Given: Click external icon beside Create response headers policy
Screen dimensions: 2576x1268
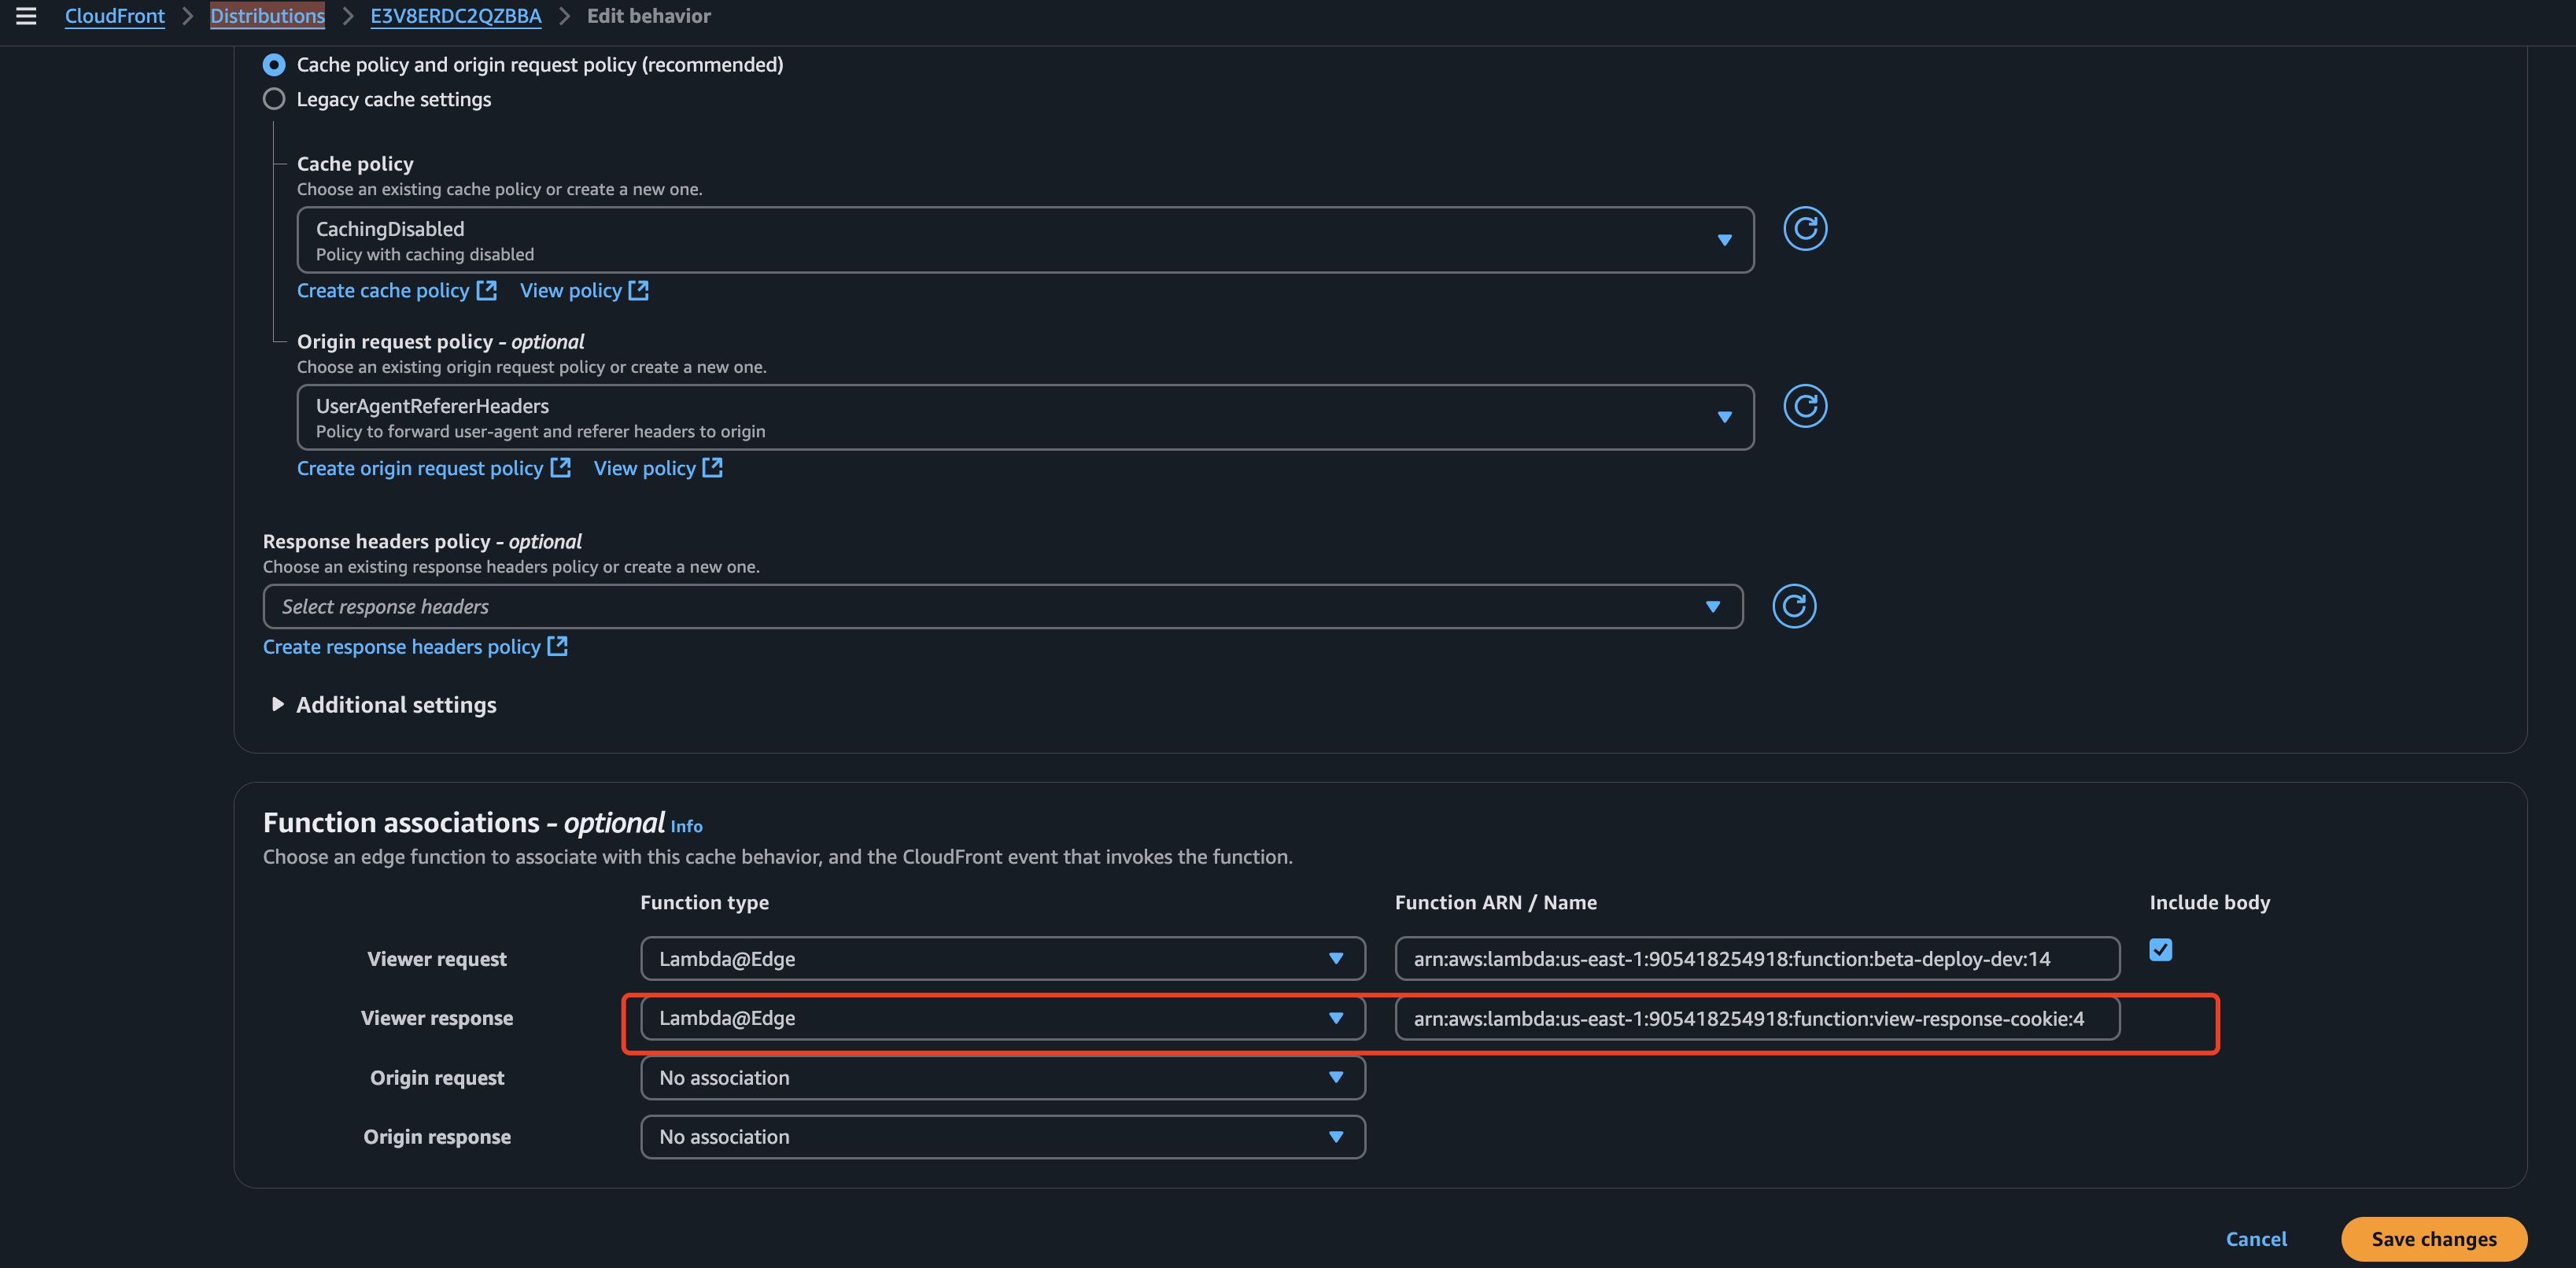Looking at the screenshot, I should pyautogui.click(x=558, y=646).
